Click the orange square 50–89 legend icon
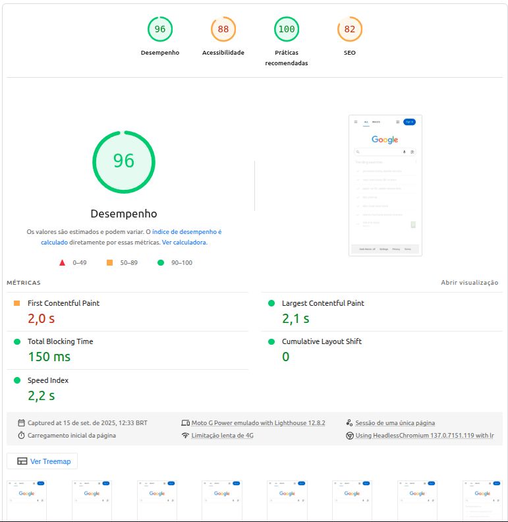Image resolution: width=508 pixels, height=522 pixels. point(109,263)
